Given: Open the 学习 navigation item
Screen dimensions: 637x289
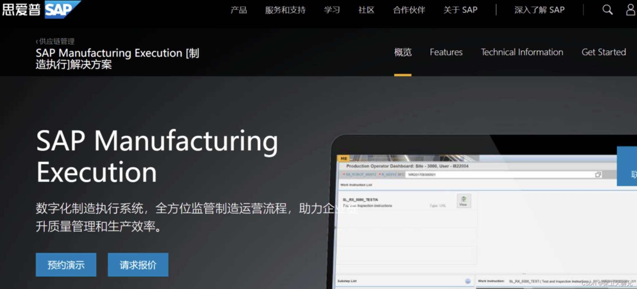Looking at the screenshot, I should 332,10.
